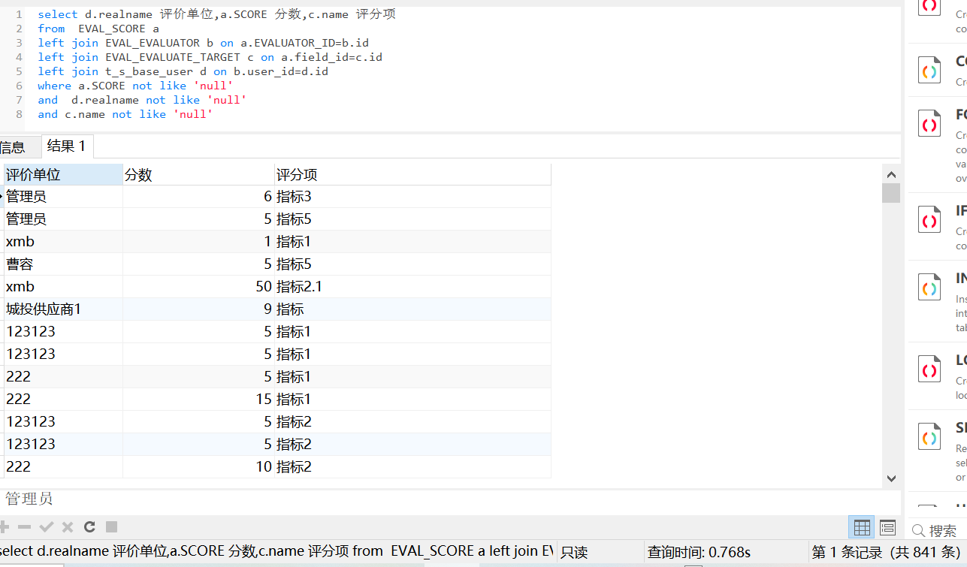Click line number 1 in the editor gutter

19,14
